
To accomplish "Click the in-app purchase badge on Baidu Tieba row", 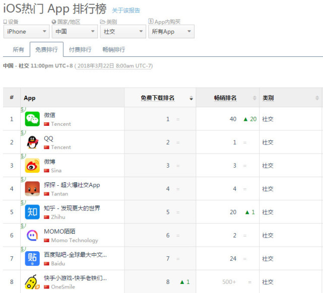I will pyautogui.click(x=23, y=249).
